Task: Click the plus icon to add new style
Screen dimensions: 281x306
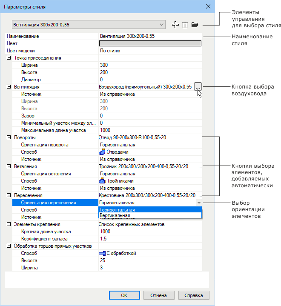Action: [x=175, y=25]
